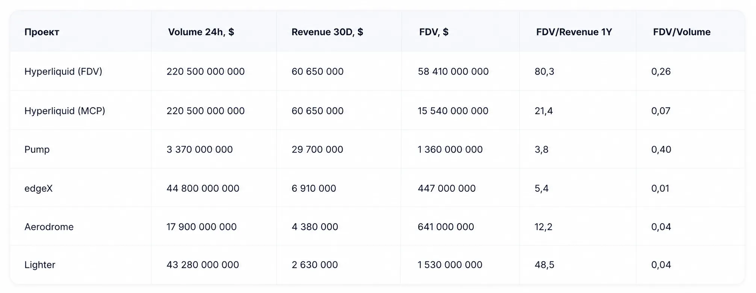
Task: Select Lighter's FDV/Volume value 0,04
Action: (x=661, y=265)
